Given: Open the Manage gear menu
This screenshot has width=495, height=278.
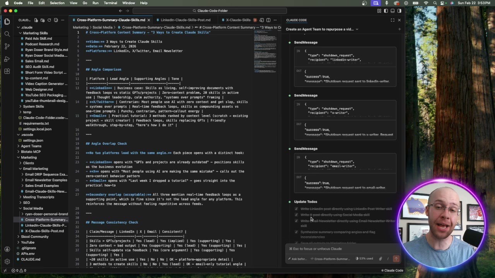Looking at the screenshot, I should tap(7, 261).
